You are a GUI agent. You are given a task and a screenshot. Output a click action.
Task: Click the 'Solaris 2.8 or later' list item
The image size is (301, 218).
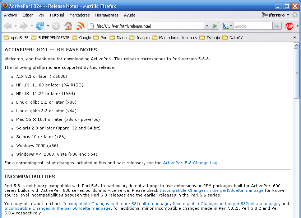(x=58, y=128)
